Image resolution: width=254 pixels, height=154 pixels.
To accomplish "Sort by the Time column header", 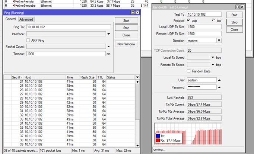I will (x=73, y=77).
